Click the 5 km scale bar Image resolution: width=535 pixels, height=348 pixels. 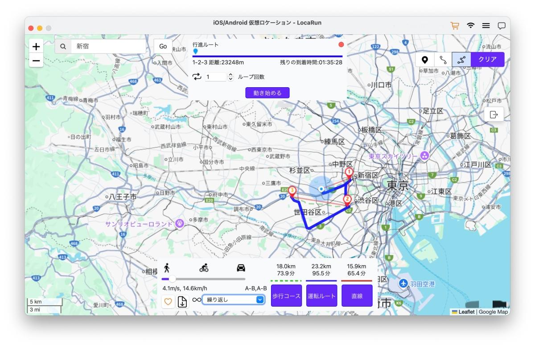click(x=45, y=302)
